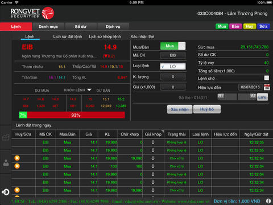This screenshot has height=205, width=273.
Task: Tap the Đơn vị tiền: 1,000 VNĐ label
Action: tap(237, 201)
